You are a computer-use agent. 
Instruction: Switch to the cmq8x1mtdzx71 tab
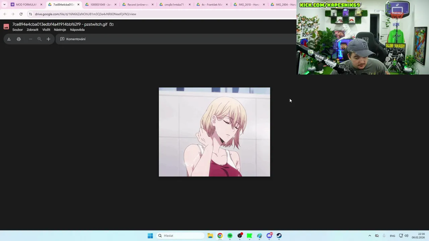174,5
